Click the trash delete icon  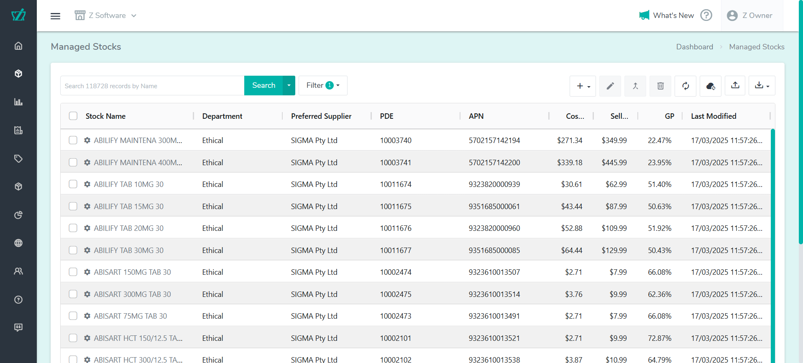[x=660, y=86]
